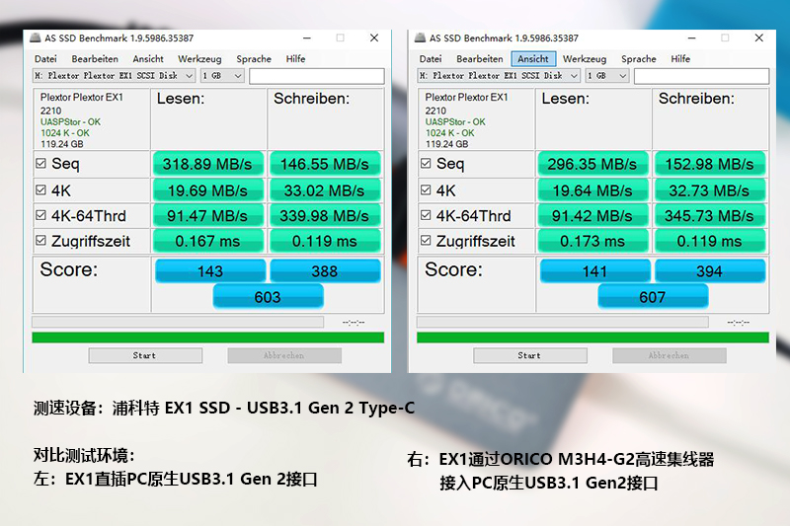790x526 pixels.
Task: Click 4K-64Thrd read value 91.42 MB/s
Action: (x=592, y=215)
